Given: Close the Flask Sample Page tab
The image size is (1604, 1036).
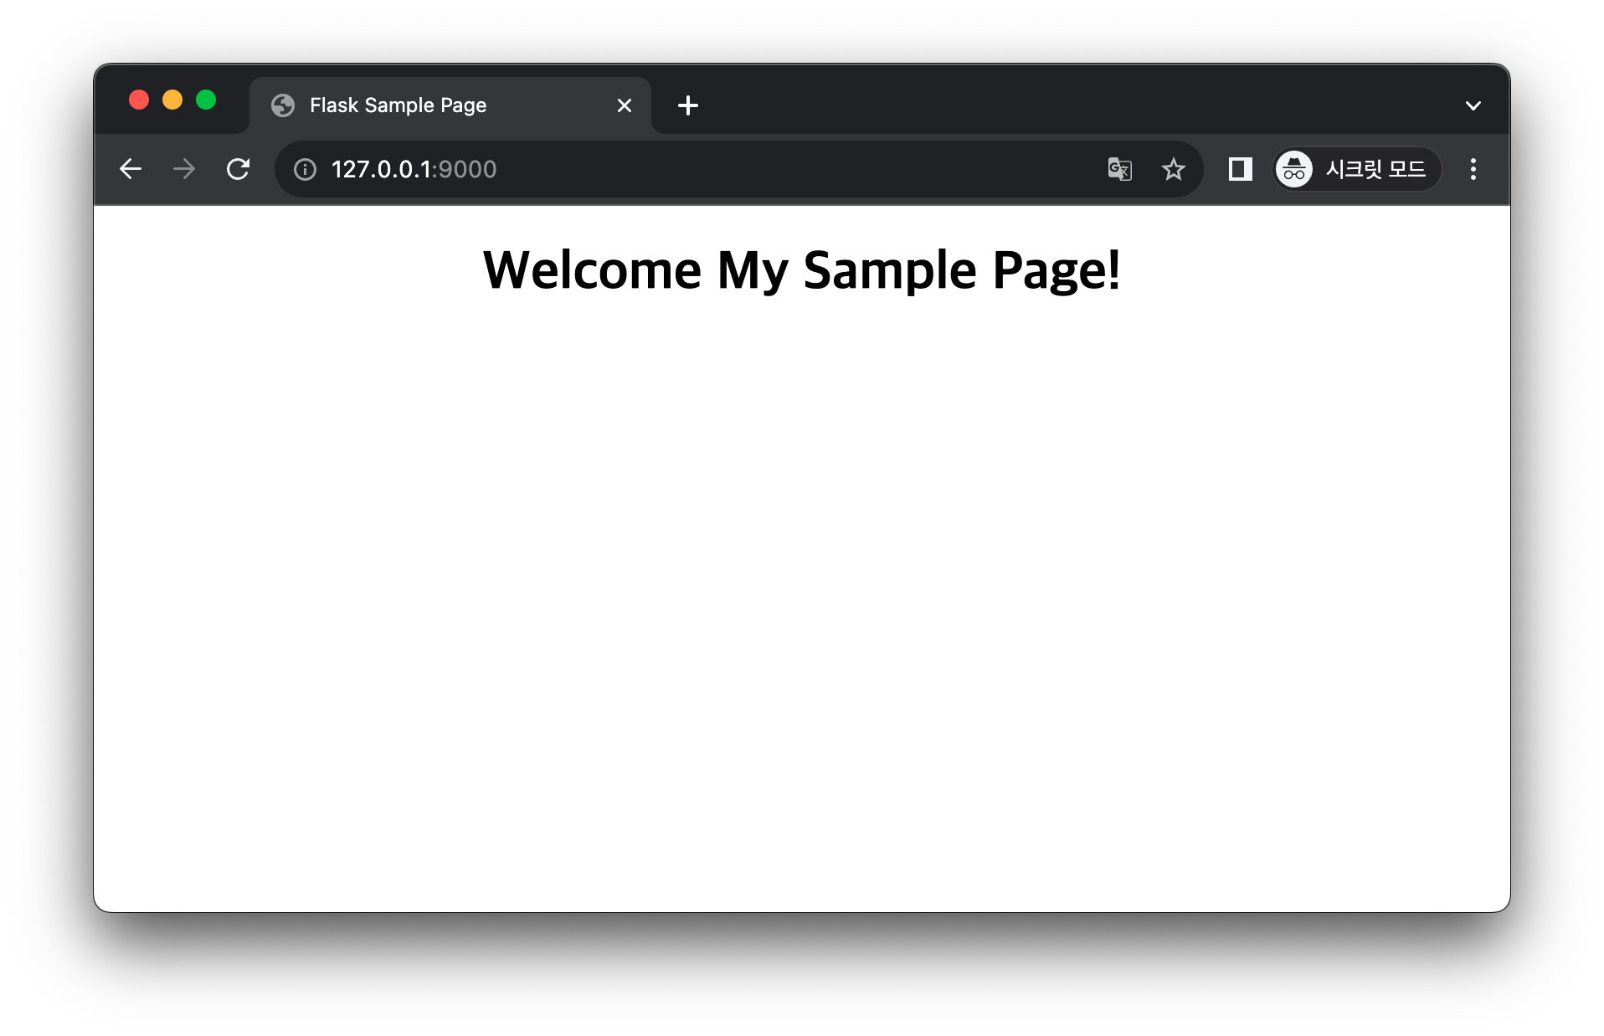Looking at the screenshot, I should (625, 105).
